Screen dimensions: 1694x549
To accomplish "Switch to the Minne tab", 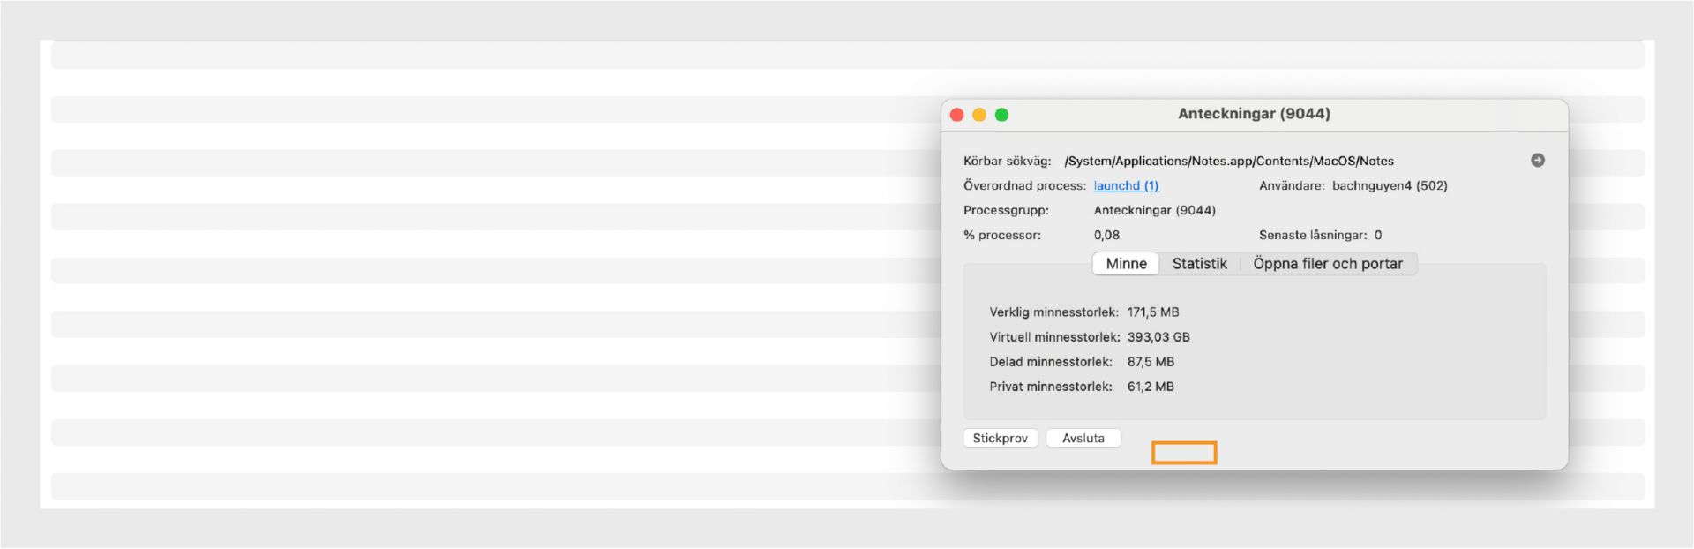I will (x=1126, y=263).
